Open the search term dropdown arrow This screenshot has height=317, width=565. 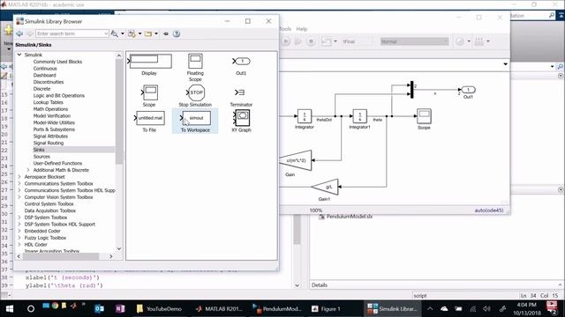[x=106, y=33]
